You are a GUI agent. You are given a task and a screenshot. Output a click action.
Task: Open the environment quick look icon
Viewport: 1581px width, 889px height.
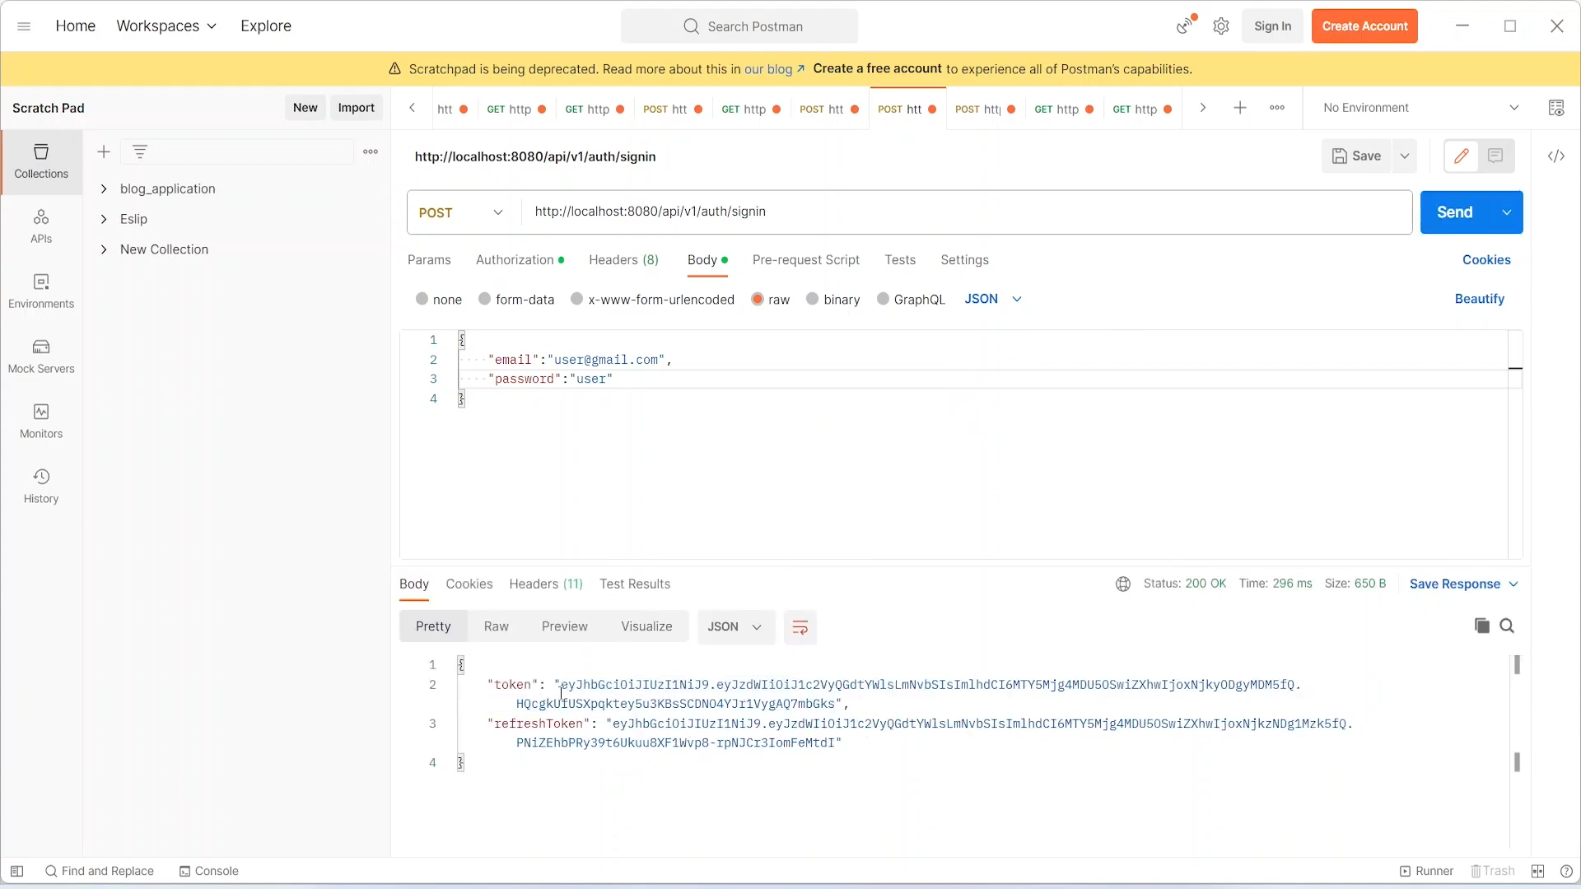1556,108
